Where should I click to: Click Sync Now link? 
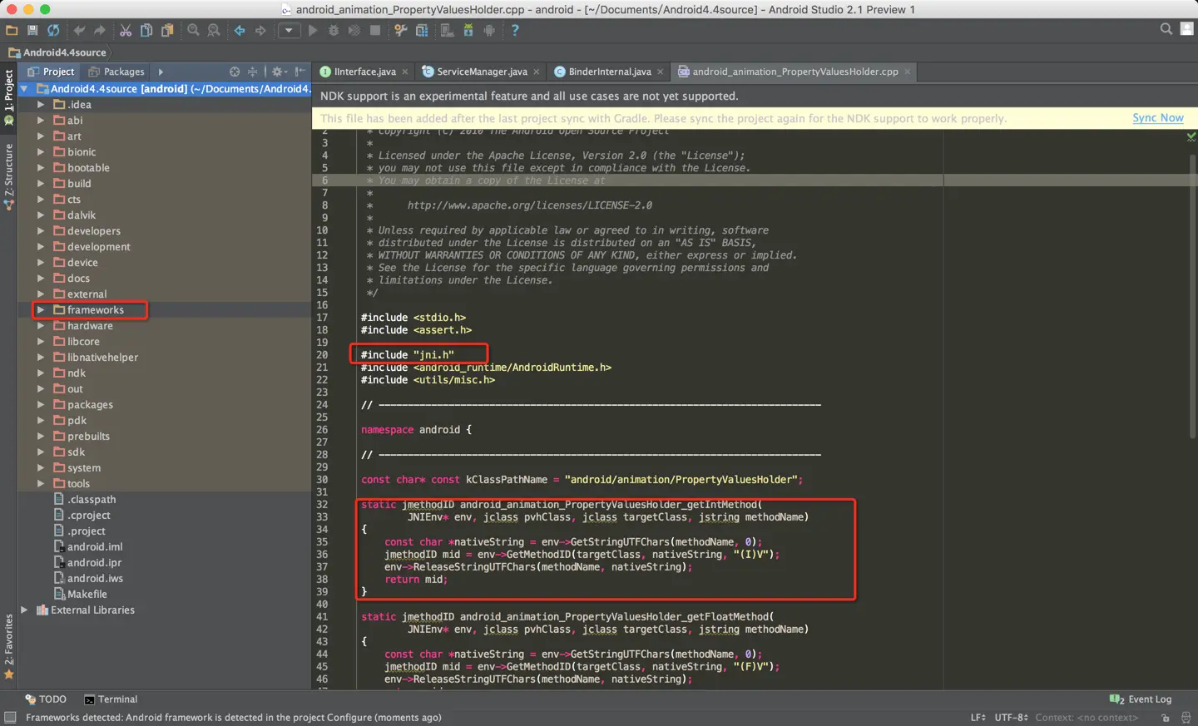click(1157, 118)
